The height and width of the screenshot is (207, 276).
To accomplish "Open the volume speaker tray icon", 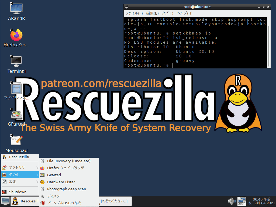I will point(232,201).
